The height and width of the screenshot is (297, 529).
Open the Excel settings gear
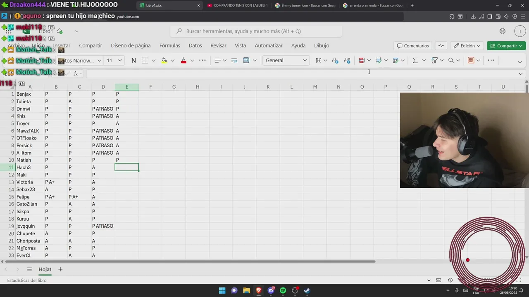coord(503,31)
